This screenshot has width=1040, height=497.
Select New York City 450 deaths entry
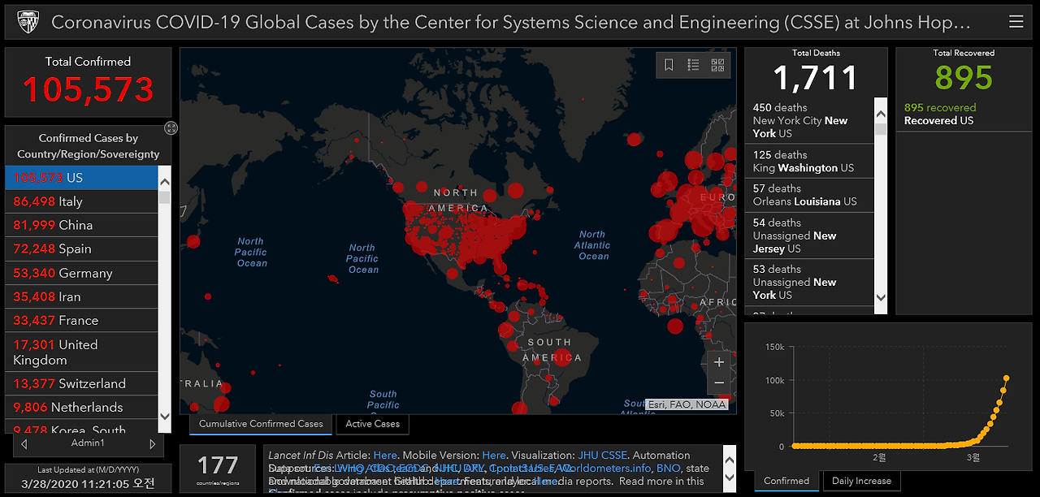[x=809, y=120]
